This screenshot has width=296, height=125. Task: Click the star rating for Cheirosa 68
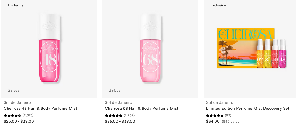click(x=113, y=115)
